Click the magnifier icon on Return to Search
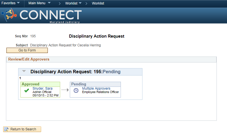Screen dimensions: 227x138 click(x=7, y=129)
